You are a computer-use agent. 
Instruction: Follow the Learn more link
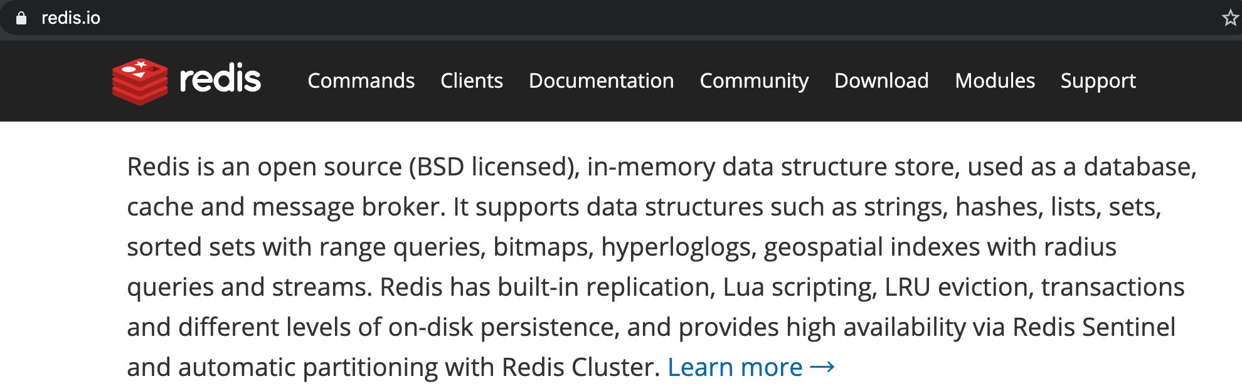tap(735, 367)
